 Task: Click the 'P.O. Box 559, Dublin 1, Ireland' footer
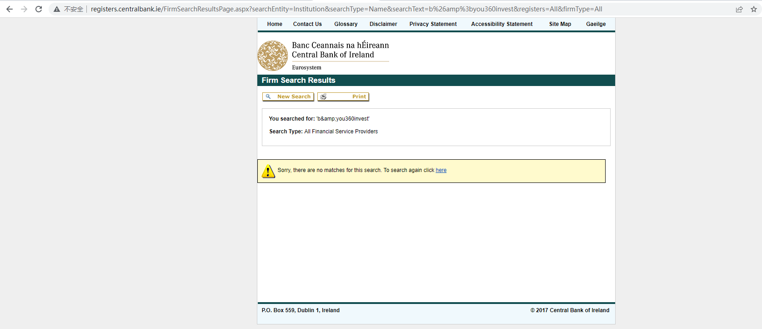click(301, 310)
